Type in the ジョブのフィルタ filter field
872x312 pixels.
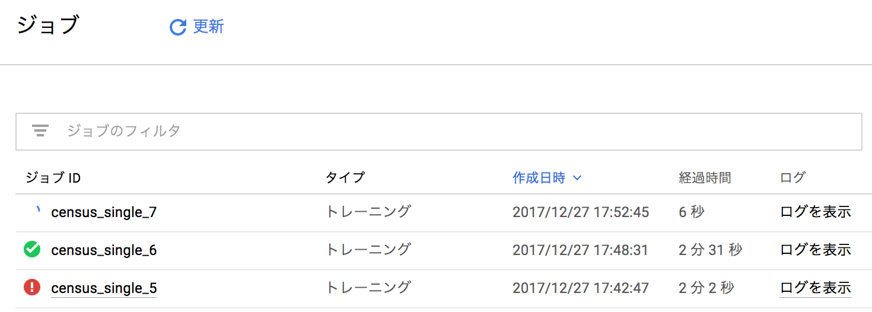415,131
